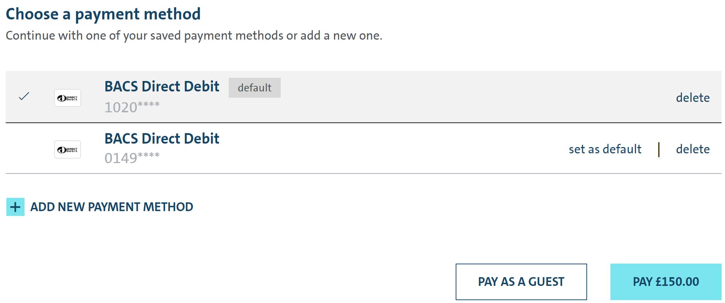Click the plus icon to add payment method

16,207
